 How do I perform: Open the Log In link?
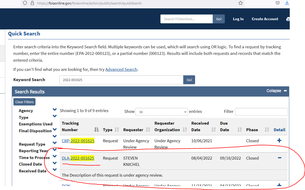tap(238, 19)
